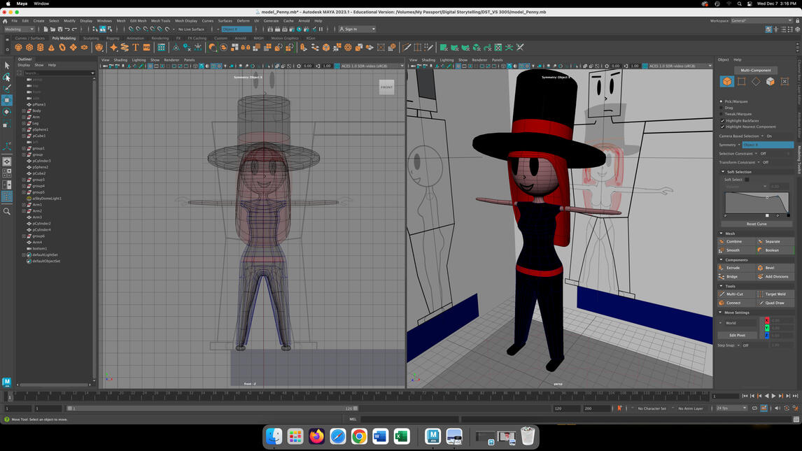The image size is (802, 451).
Task: Switch to the Sculpting shelf tab
Action: click(x=92, y=38)
